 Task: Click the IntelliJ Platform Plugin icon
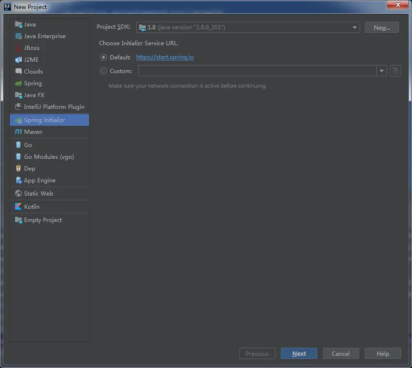[x=18, y=106]
